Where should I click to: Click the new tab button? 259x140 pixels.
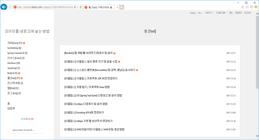pyautogui.click(x=122, y=7)
